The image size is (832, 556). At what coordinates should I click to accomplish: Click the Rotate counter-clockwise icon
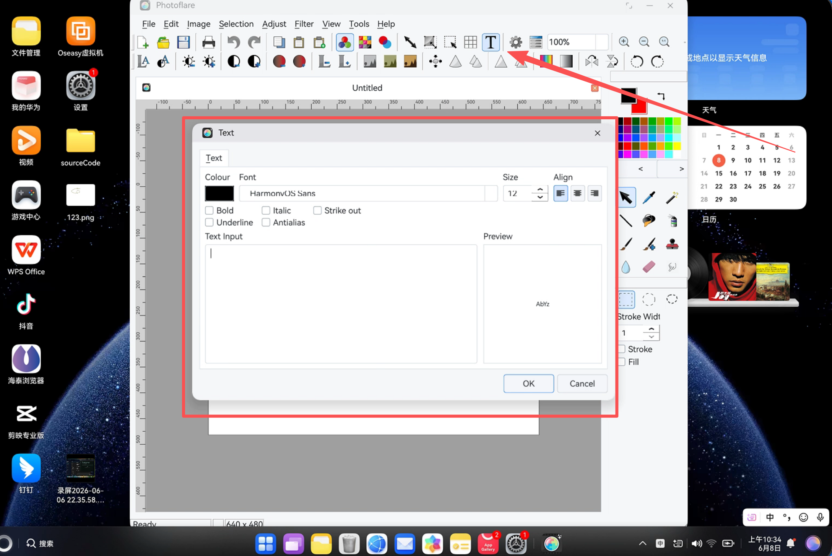637,62
